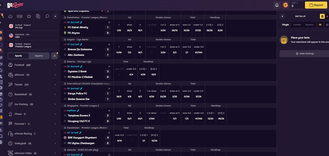The width and height of the screenshot is (329, 156).
Task: Favorite the Tampines Rovers II match star
Action: pyautogui.click(x=109, y=110)
